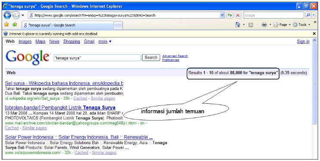Expand the command bar overflow chevron
The width and height of the screenshot is (320, 161).
[315, 22]
